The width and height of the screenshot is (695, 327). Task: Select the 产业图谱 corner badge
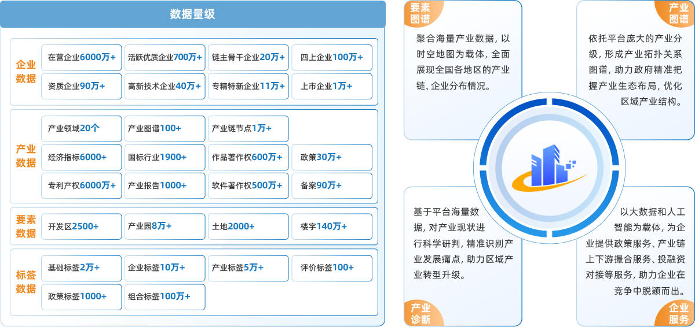coord(678,13)
